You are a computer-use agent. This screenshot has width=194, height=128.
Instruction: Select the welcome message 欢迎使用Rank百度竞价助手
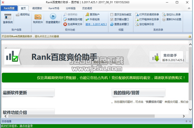(17, 36)
